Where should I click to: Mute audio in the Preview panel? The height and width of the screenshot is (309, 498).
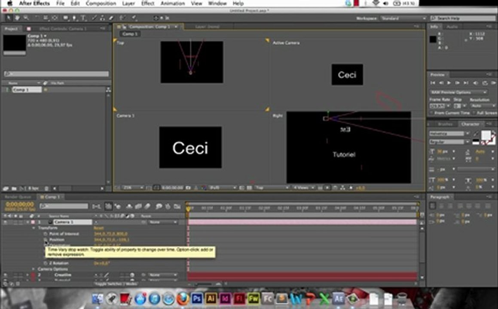coord(476,83)
